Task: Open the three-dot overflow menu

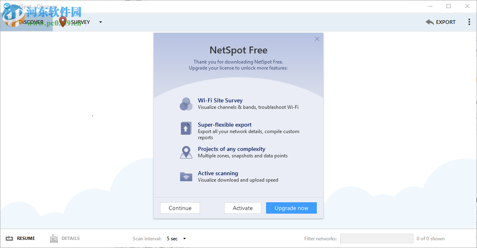Action: click(x=468, y=22)
